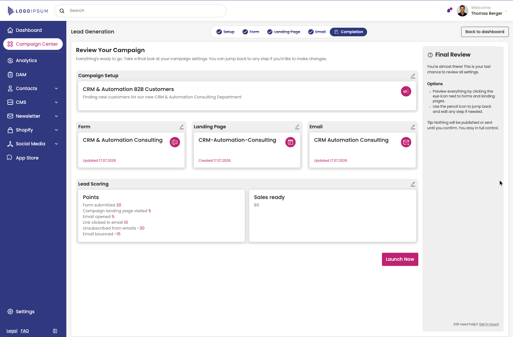
Task: Click the Launch Now button
Action: [x=400, y=259]
